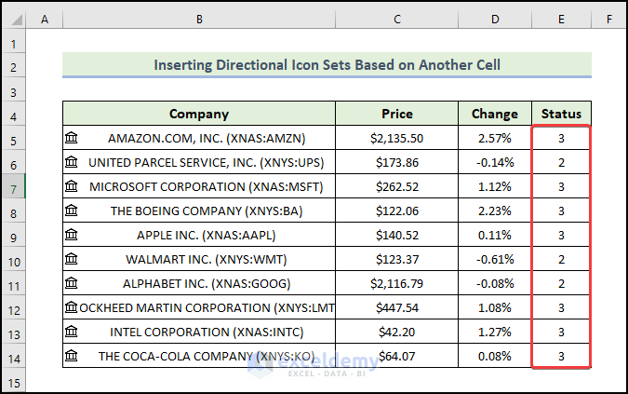Click the stock icon beside The Boeing Company
628x394 pixels.
point(72,211)
